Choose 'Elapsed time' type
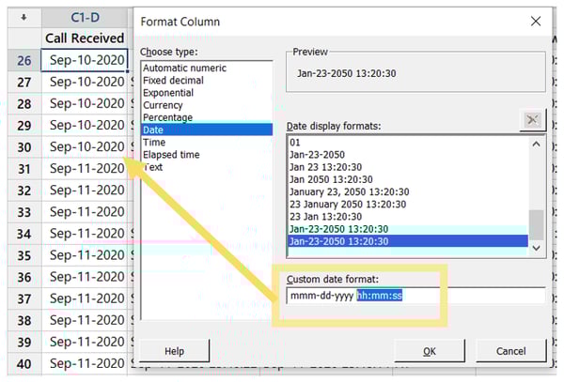This screenshot has width=564, height=382. [x=172, y=155]
